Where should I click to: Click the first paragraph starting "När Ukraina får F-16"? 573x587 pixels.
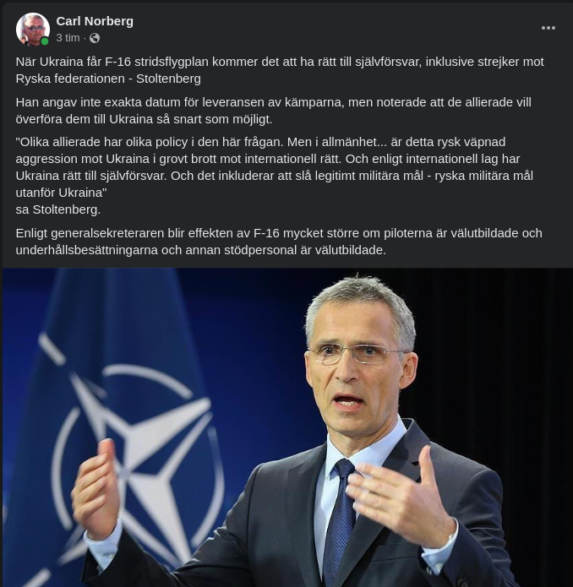point(280,70)
